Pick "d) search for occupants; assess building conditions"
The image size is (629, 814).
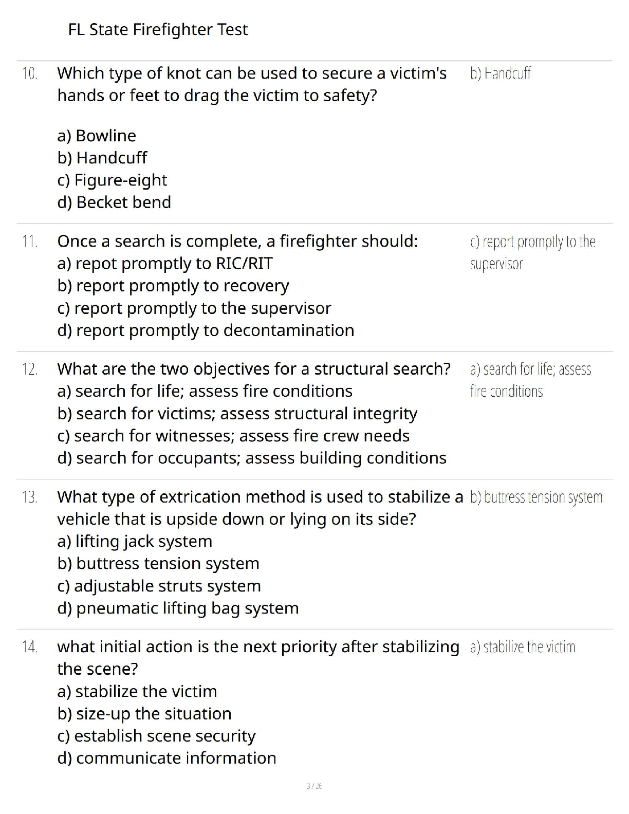click(x=252, y=458)
